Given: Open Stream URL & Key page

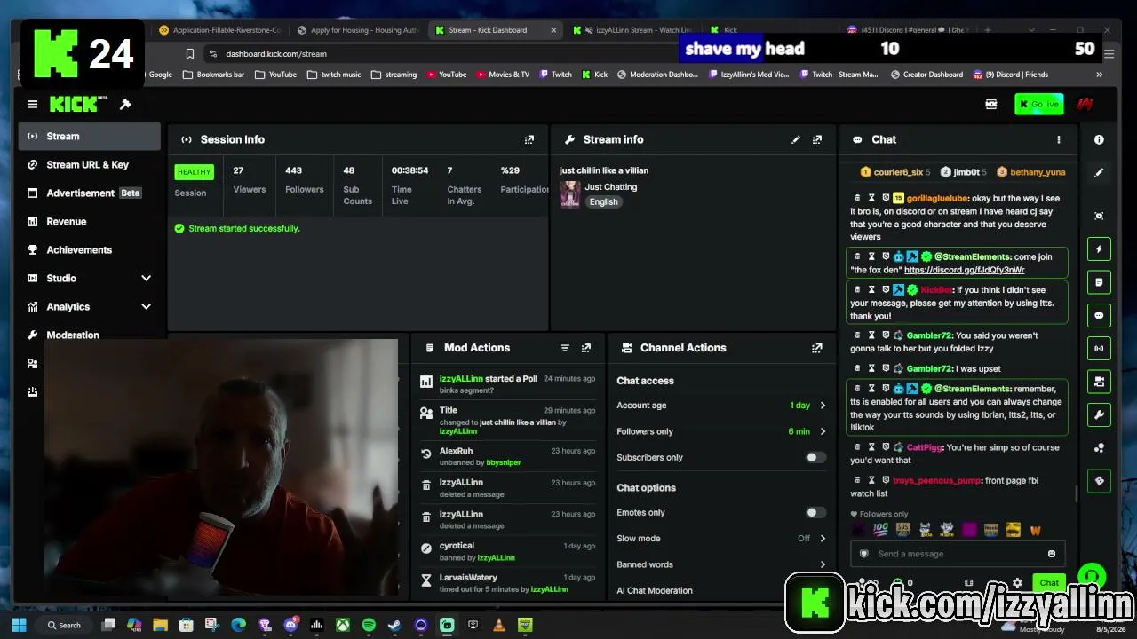Looking at the screenshot, I should pyautogui.click(x=90, y=164).
